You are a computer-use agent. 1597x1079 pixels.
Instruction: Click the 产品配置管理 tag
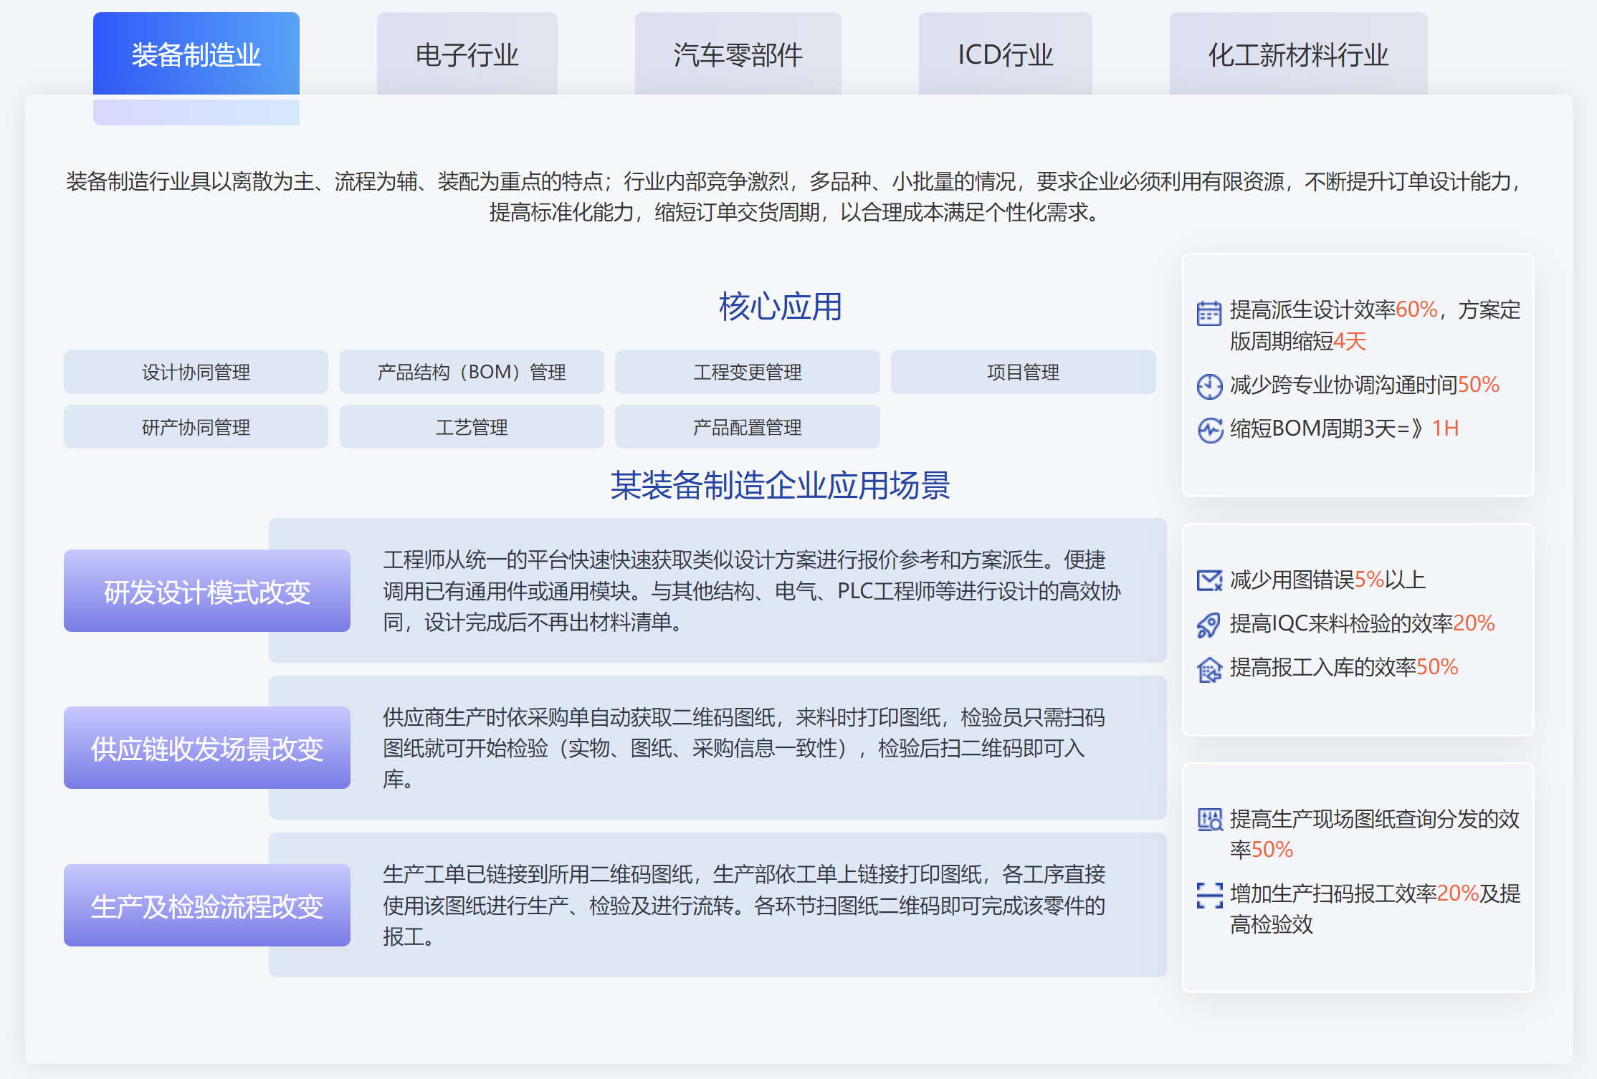coord(748,427)
